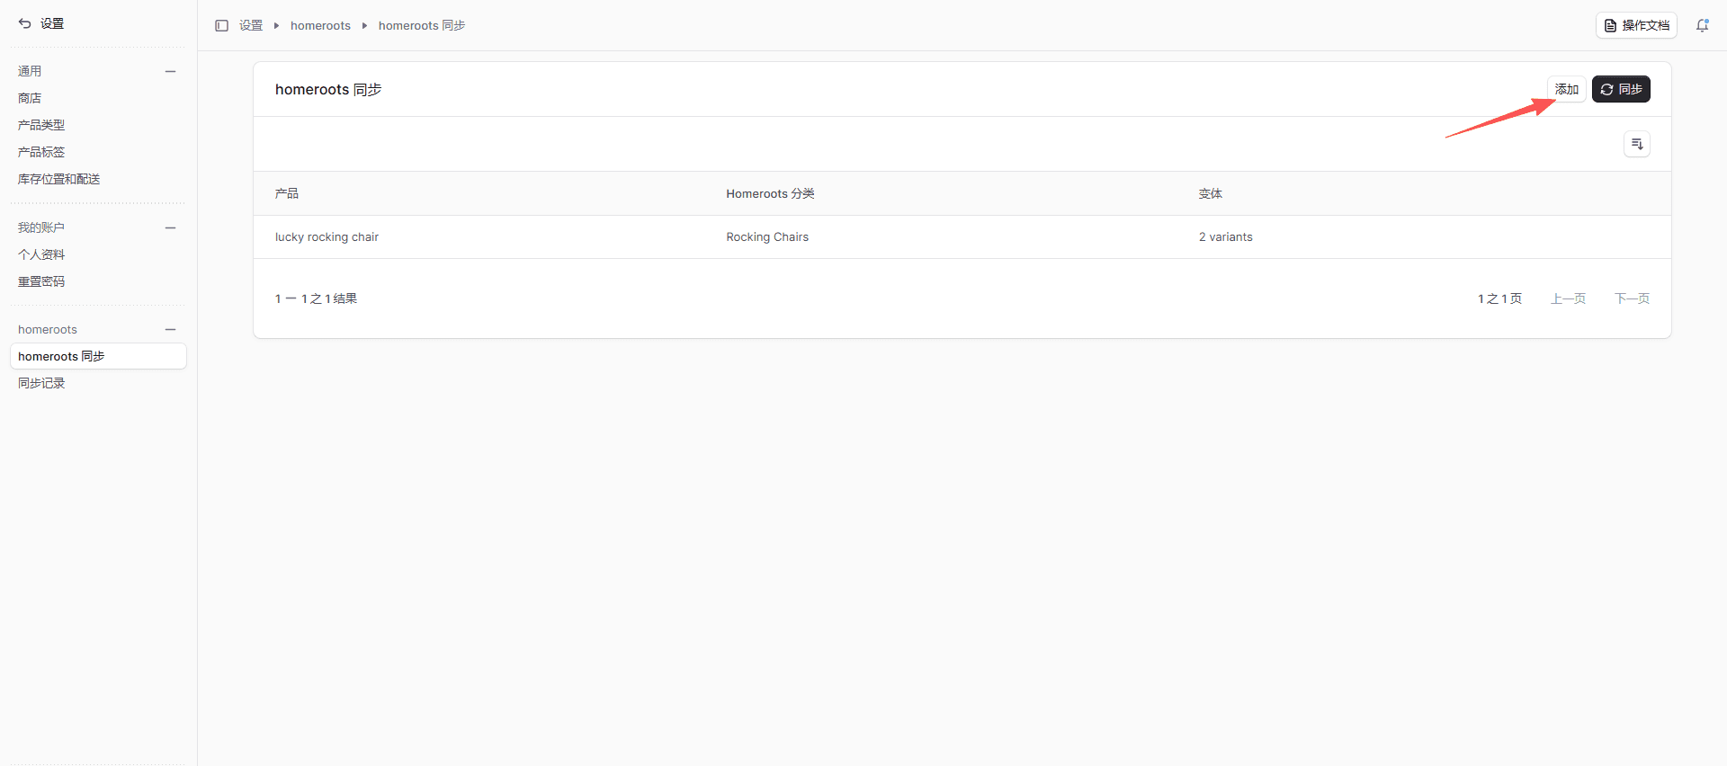Go to 产品标签 settings
Screen dimensions: 1727x766
(x=41, y=152)
